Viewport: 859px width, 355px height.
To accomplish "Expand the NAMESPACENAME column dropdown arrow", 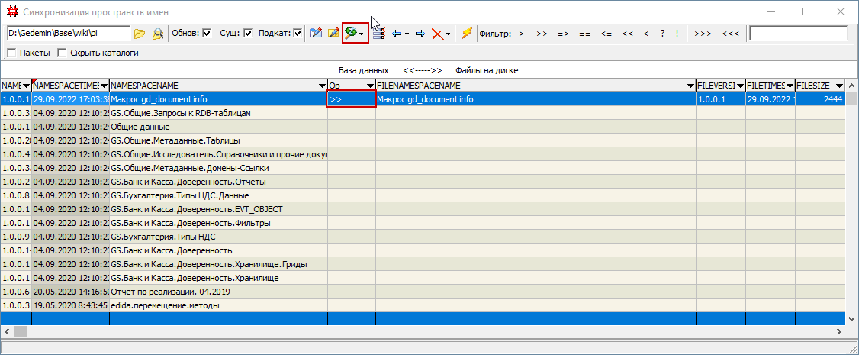I will 321,85.
